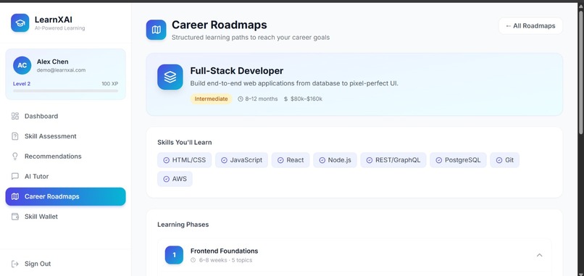This screenshot has width=584, height=276.
Task: Click the Alex Chen profile card
Action: click(x=65, y=74)
